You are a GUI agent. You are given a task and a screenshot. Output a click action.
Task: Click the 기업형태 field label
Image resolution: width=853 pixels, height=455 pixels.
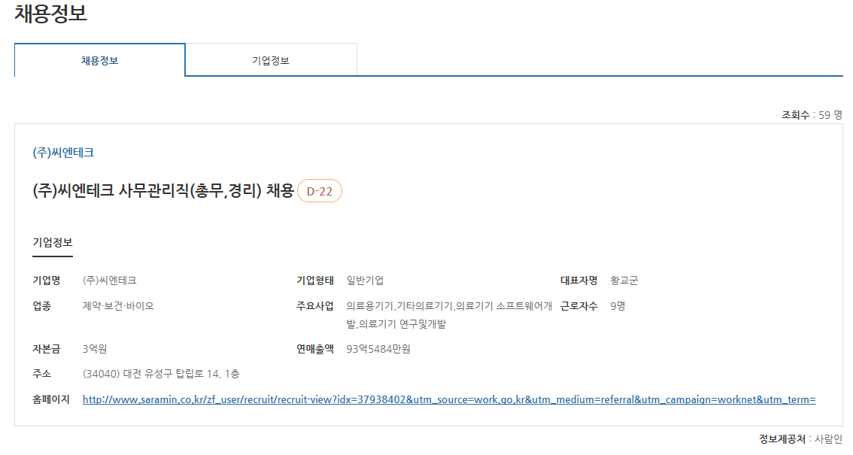[315, 281]
